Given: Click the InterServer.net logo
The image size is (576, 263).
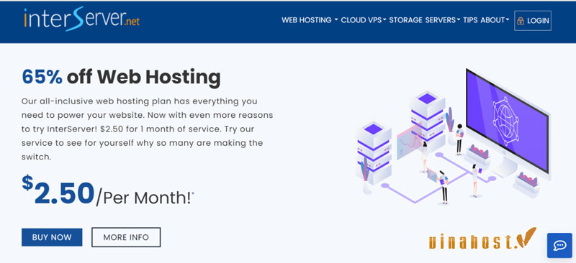Looking at the screenshot, I should click(x=82, y=19).
